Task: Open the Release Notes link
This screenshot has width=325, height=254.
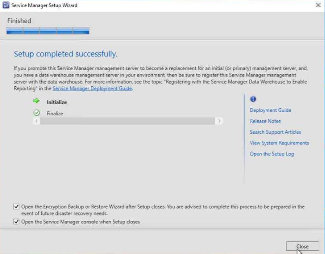Action: pos(265,121)
